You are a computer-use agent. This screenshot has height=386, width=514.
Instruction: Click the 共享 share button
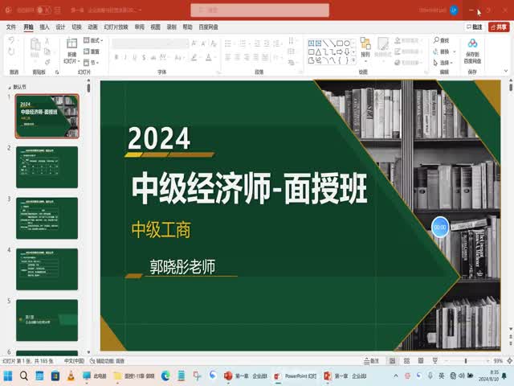(499, 27)
